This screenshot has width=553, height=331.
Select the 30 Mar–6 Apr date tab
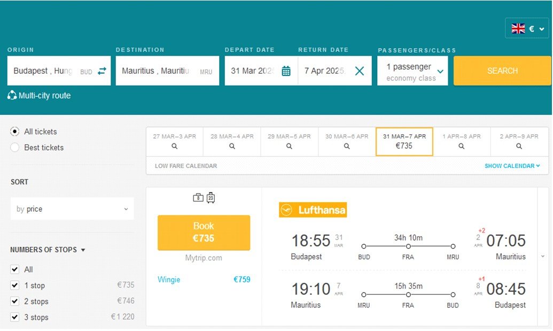(x=347, y=142)
